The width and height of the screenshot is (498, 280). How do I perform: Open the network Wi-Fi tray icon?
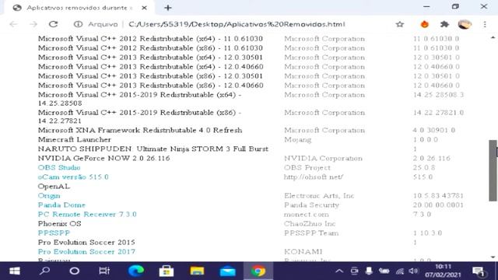399,271
